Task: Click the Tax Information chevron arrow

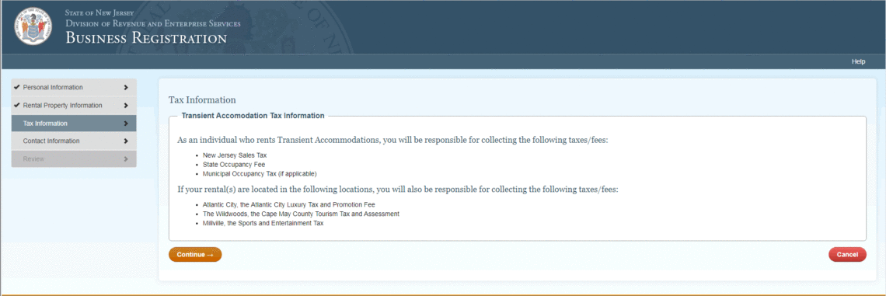Action: click(x=125, y=124)
